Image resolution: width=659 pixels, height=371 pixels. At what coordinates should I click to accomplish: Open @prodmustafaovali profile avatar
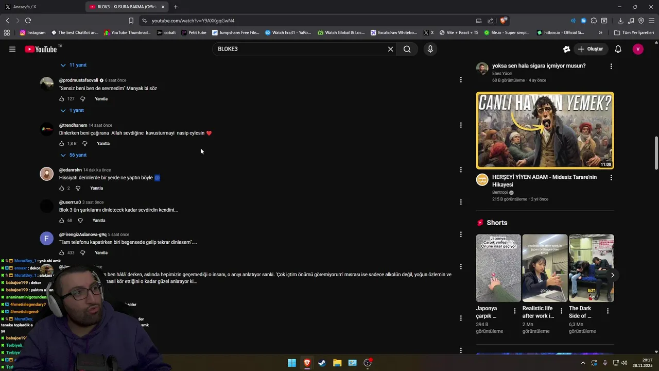[x=47, y=83]
